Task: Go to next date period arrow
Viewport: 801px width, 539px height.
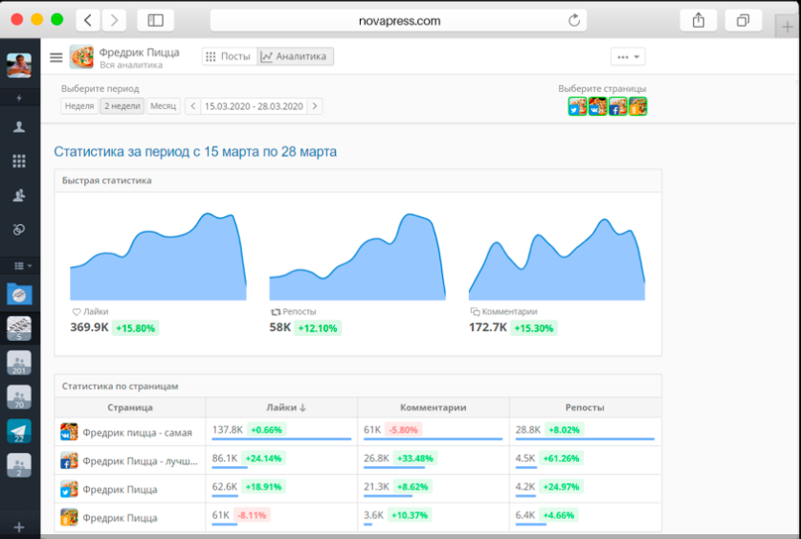Action: [x=315, y=106]
